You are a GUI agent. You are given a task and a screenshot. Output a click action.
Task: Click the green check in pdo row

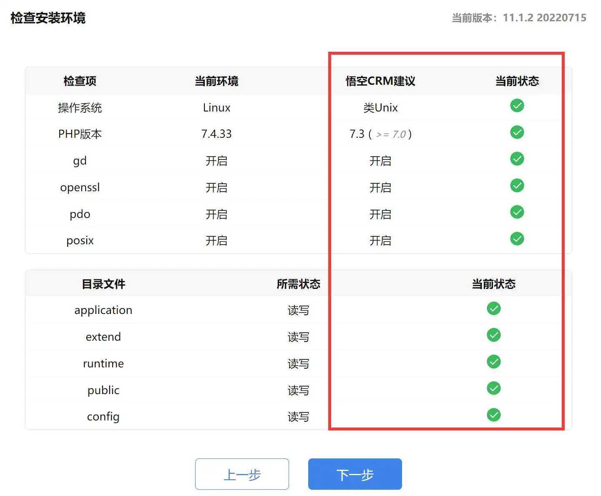(517, 212)
